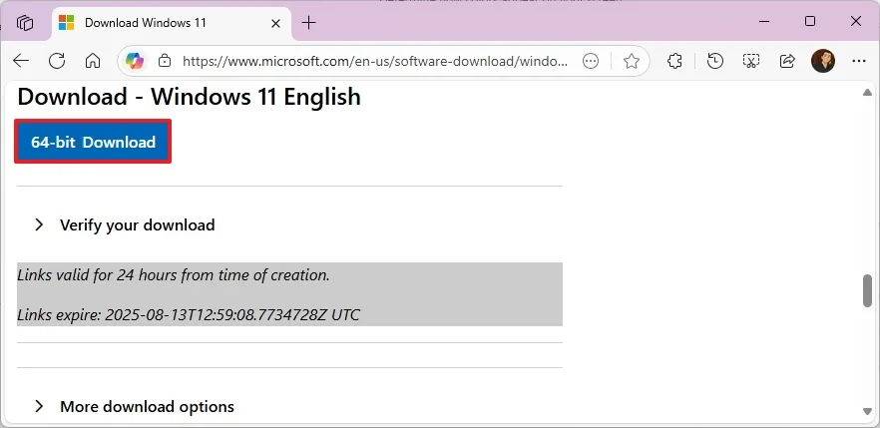Screen dimensions: 880x428
Task: Click the address bar URL field
Action: coord(374,61)
